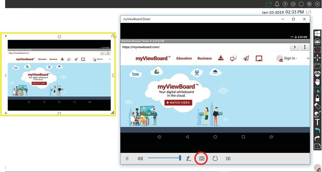Viewport: 322px width, 172px height.
Task: Open the page manager icon
Action: tap(317, 146)
